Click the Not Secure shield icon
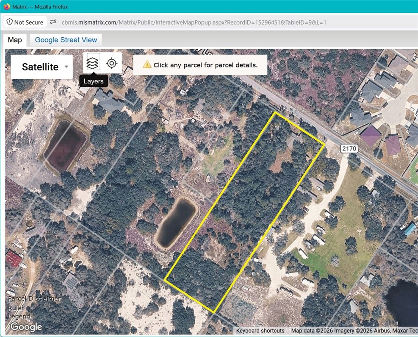 coord(10,22)
